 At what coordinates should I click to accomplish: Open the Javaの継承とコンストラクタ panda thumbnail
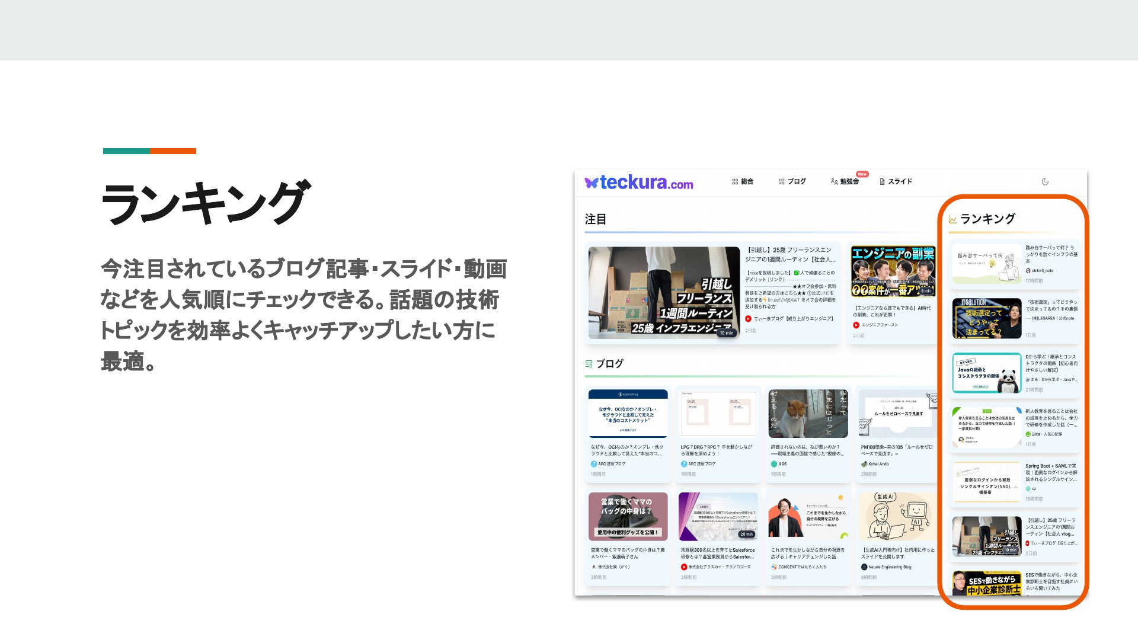point(987,373)
